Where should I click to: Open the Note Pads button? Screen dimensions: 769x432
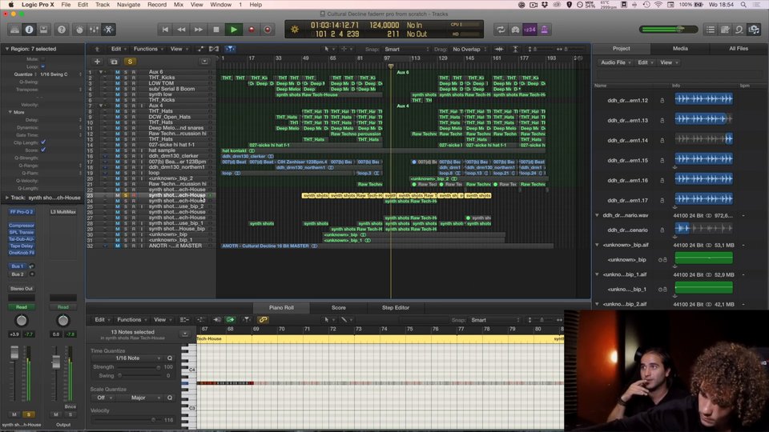(725, 30)
